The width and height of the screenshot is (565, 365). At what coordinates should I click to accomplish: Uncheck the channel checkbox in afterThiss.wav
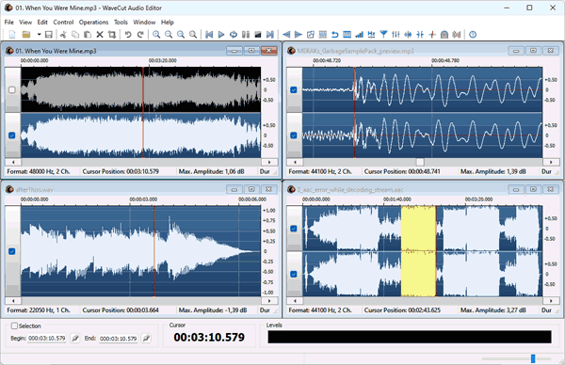coord(12,251)
